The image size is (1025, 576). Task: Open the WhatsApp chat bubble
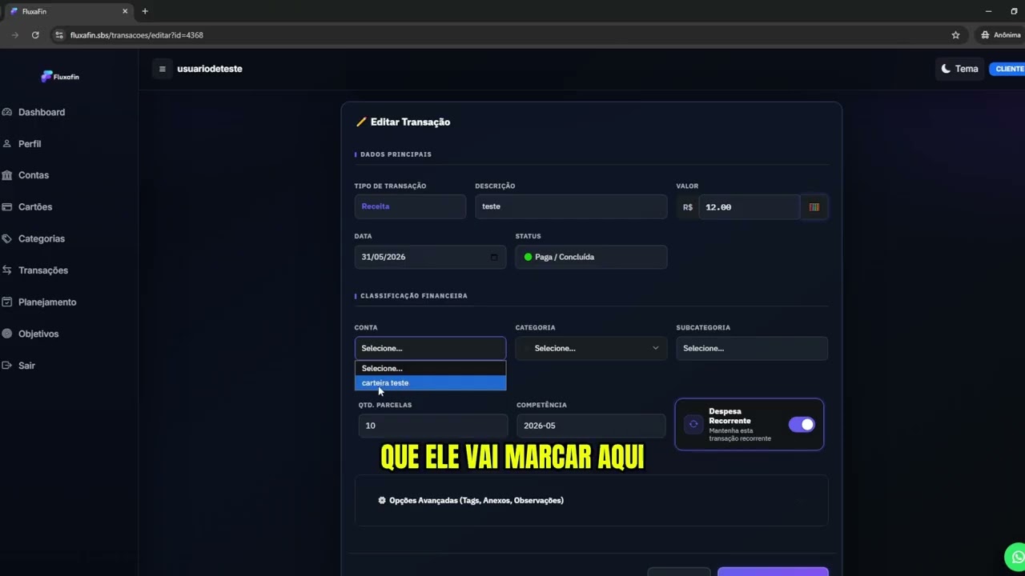pos(1015,557)
